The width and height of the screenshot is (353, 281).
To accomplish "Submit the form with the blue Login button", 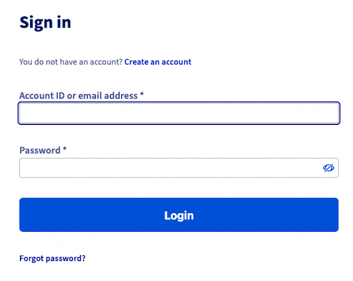I will (179, 215).
